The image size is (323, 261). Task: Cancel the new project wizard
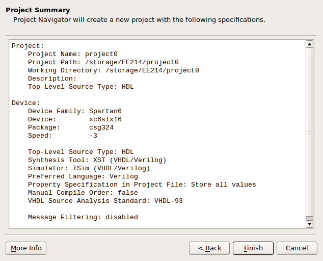point(297,248)
